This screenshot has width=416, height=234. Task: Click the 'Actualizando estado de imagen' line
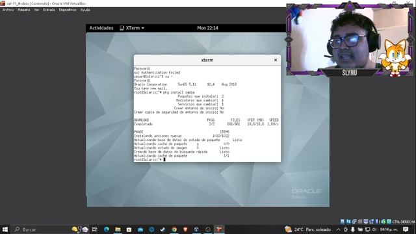tap(161, 148)
